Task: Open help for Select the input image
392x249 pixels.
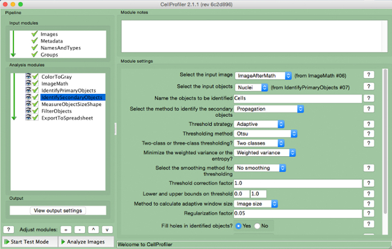Action: 370,75
